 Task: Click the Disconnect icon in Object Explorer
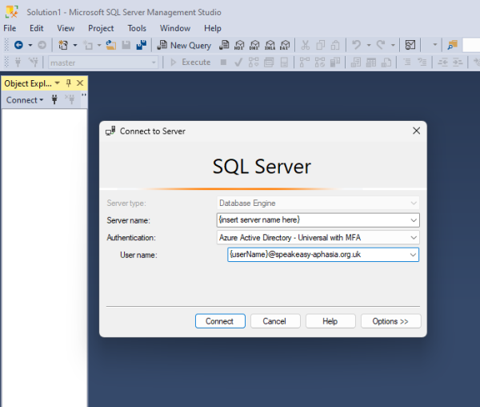click(70, 99)
